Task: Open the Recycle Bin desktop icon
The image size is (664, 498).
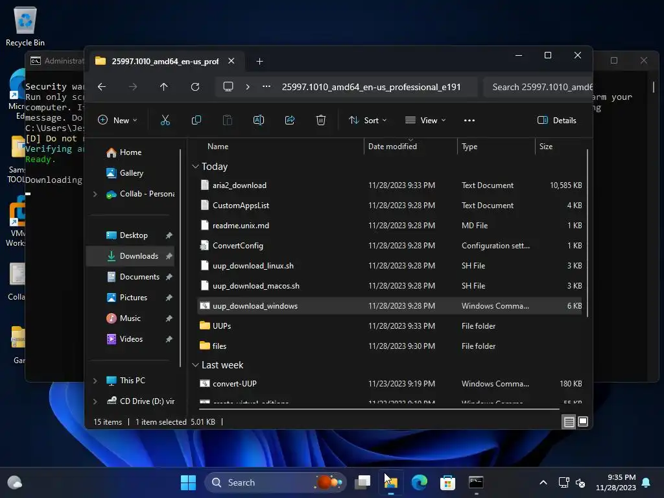Action: pyautogui.click(x=25, y=26)
